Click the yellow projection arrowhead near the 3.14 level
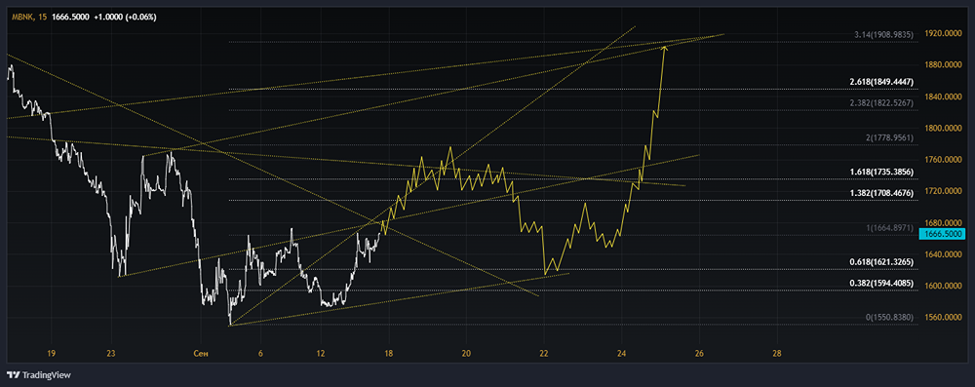This screenshot has height=387, width=975. 664,48
